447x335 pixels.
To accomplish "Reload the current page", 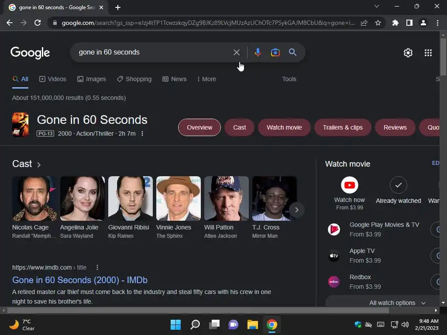I will point(38,23).
